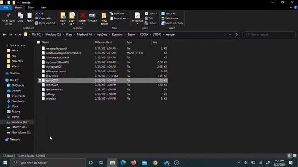Click the ribbon Edit button
This screenshot has width=298, height=167.
pos(149,18)
